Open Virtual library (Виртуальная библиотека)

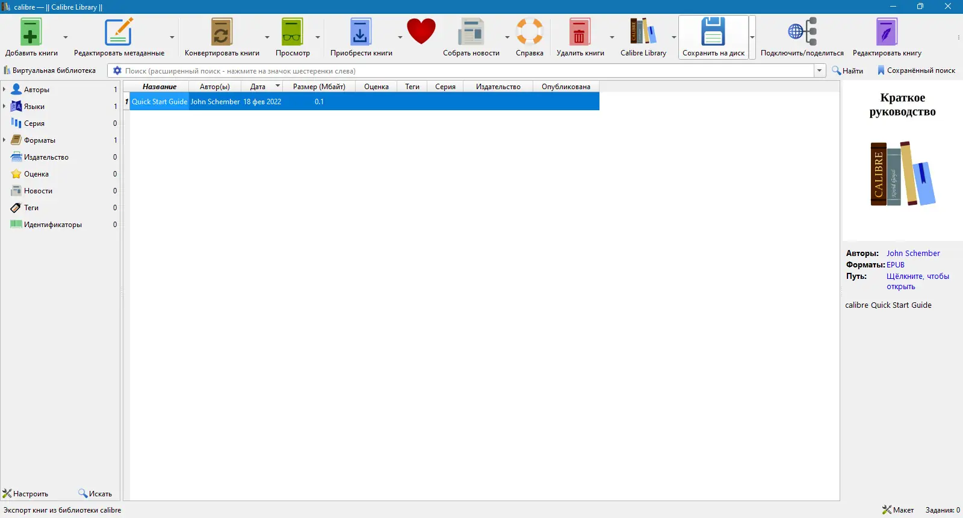click(x=49, y=70)
